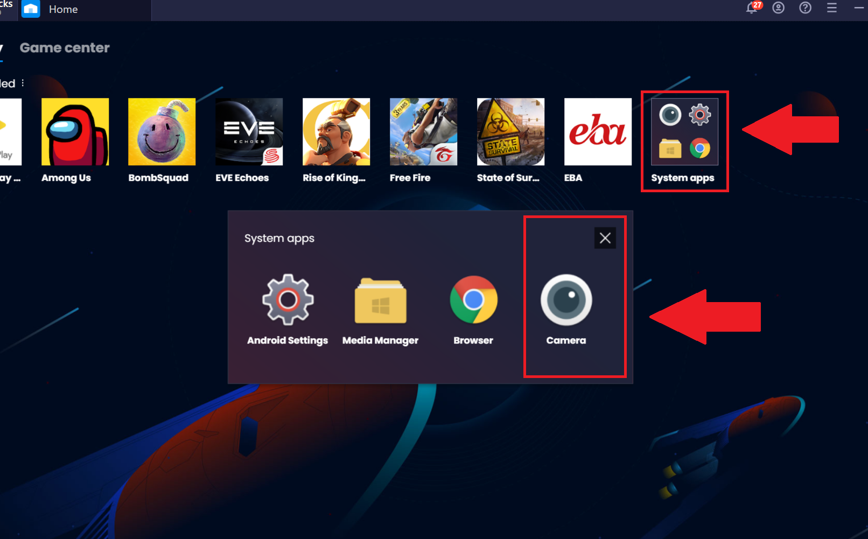This screenshot has width=868, height=539.
Task: Launch the Camera app
Action: pyautogui.click(x=566, y=300)
